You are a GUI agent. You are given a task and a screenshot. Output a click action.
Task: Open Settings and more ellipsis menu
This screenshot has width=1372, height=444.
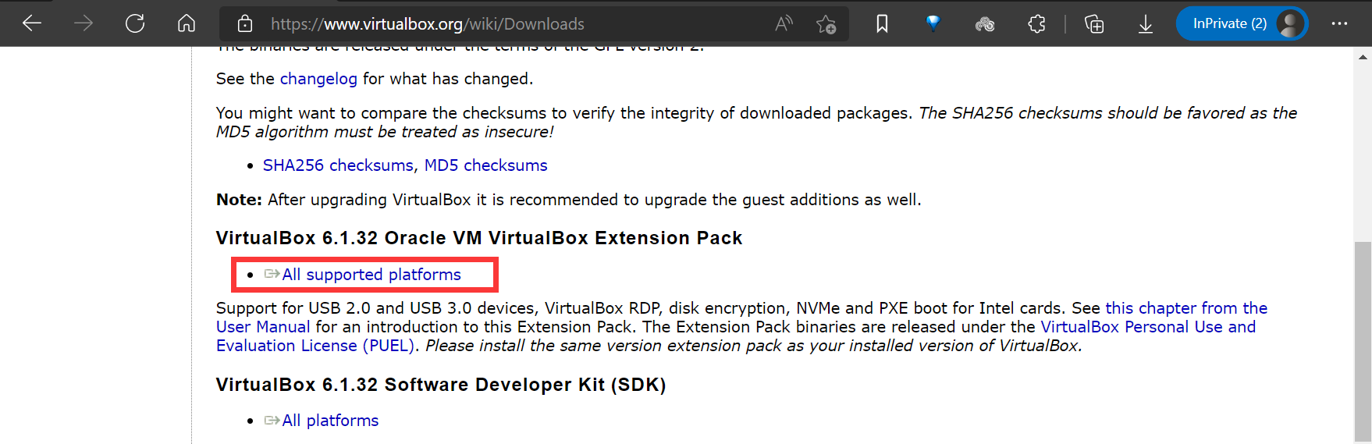click(1339, 23)
